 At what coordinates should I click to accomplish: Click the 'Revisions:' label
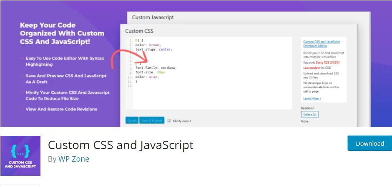(x=307, y=108)
